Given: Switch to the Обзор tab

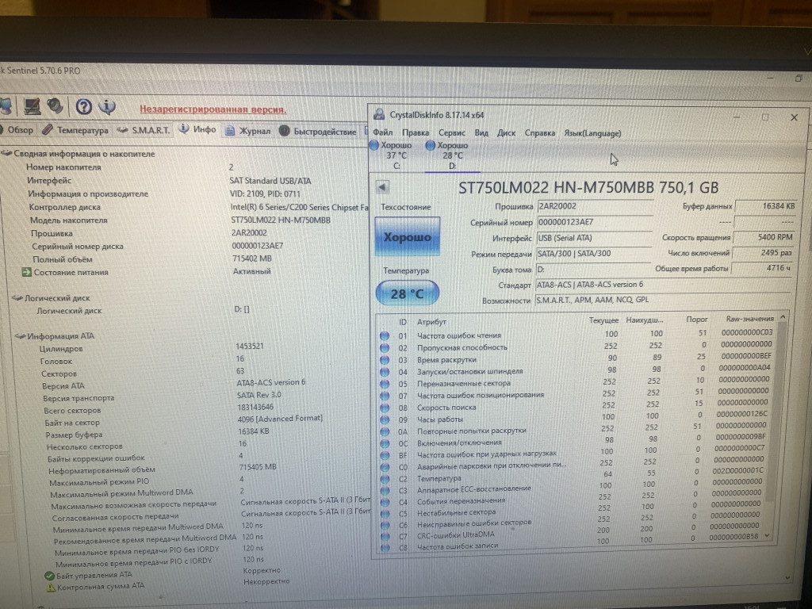Looking at the screenshot, I should point(17,129).
